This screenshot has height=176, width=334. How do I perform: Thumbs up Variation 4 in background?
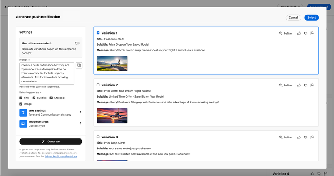coord(312,174)
